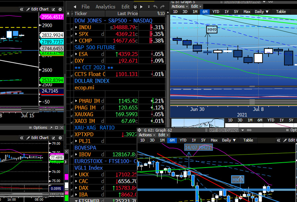Select the 1D range in Graph 5
The image size is (297, 202).
click(175, 12)
